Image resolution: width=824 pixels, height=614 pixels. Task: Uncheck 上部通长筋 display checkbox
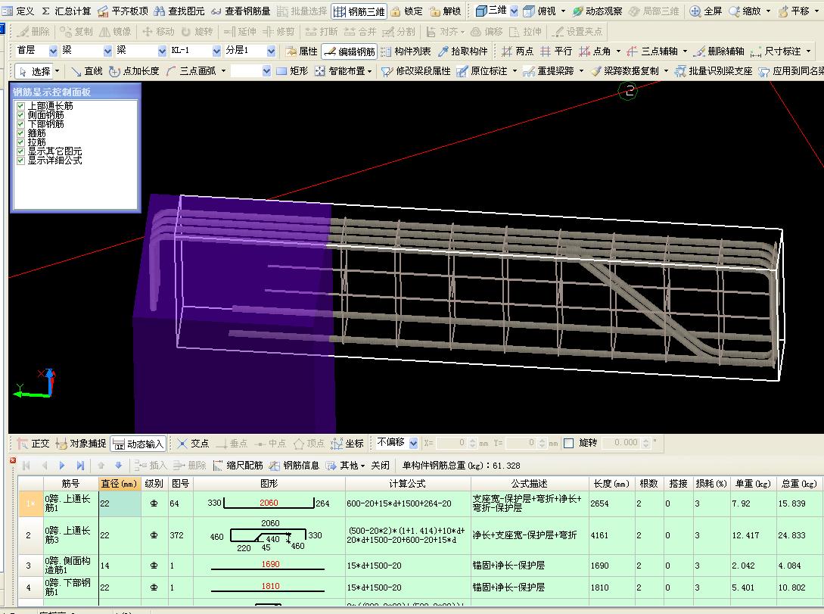pos(20,106)
